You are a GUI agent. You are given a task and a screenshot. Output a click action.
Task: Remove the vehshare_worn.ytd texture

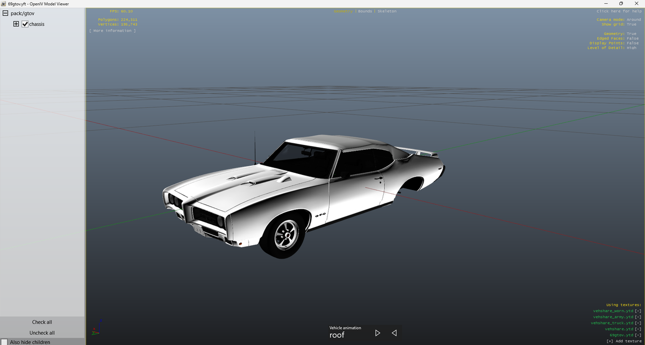tap(638, 311)
